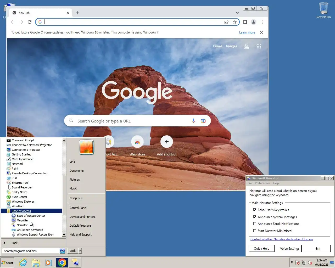Screen dimensions: 335x268
Task: Open the Google apps grid
Action: 259,46
